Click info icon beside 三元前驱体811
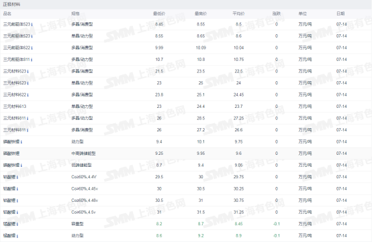Viewport: 372px width, 242px height. coord(32,60)
